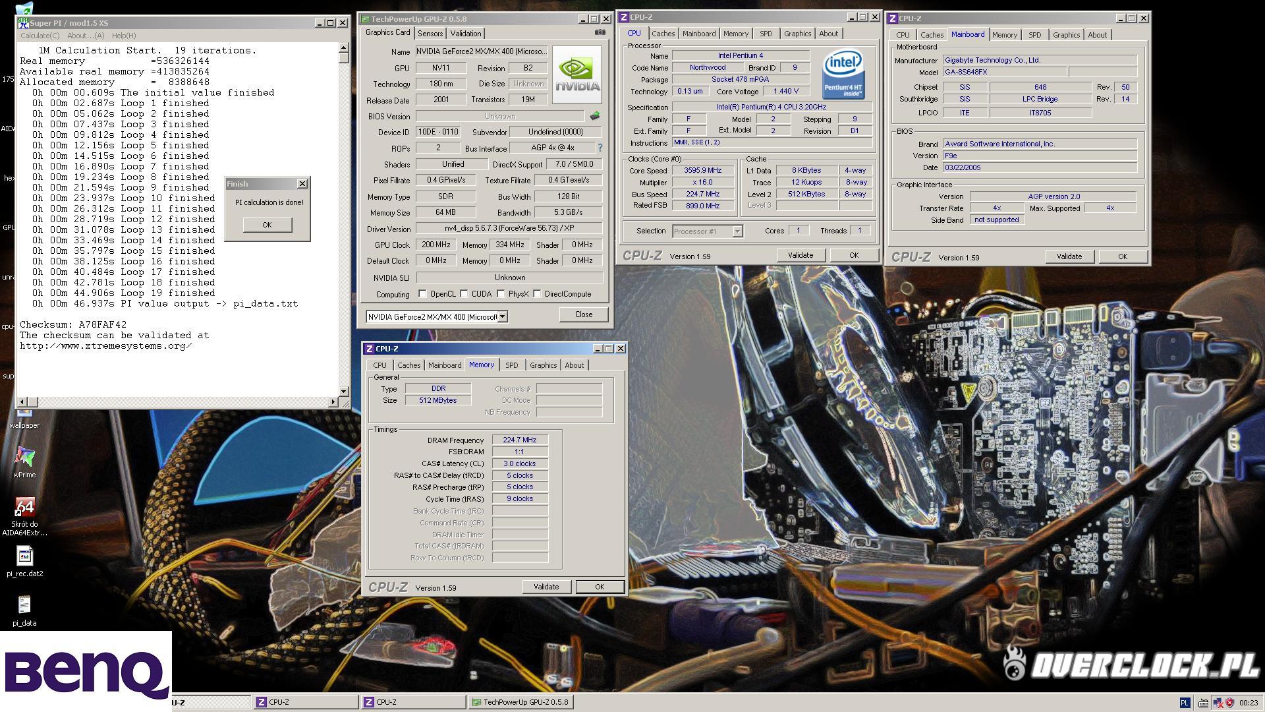
Task: Click Super PI horizontal scrollbar left arrow
Action: point(22,401)
